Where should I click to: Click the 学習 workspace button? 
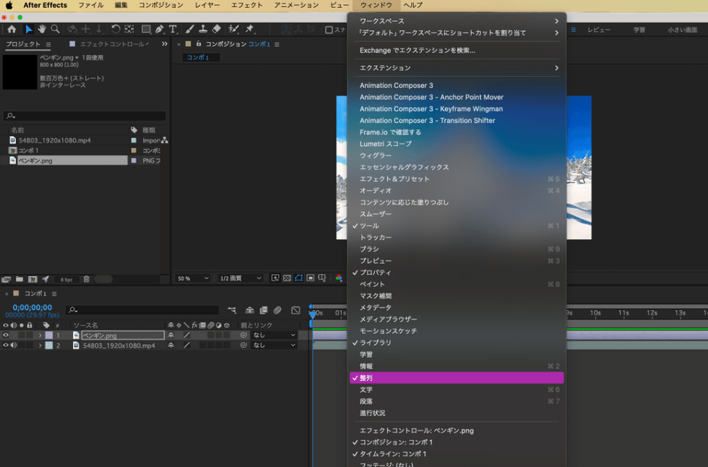click(639, 30)
